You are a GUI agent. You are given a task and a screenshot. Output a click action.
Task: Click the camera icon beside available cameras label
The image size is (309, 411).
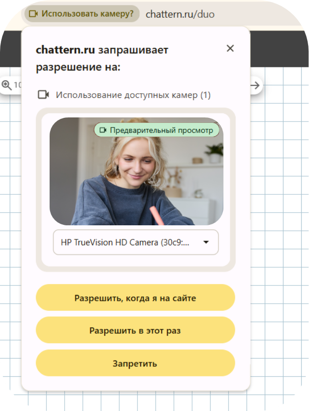coord(44,95)
